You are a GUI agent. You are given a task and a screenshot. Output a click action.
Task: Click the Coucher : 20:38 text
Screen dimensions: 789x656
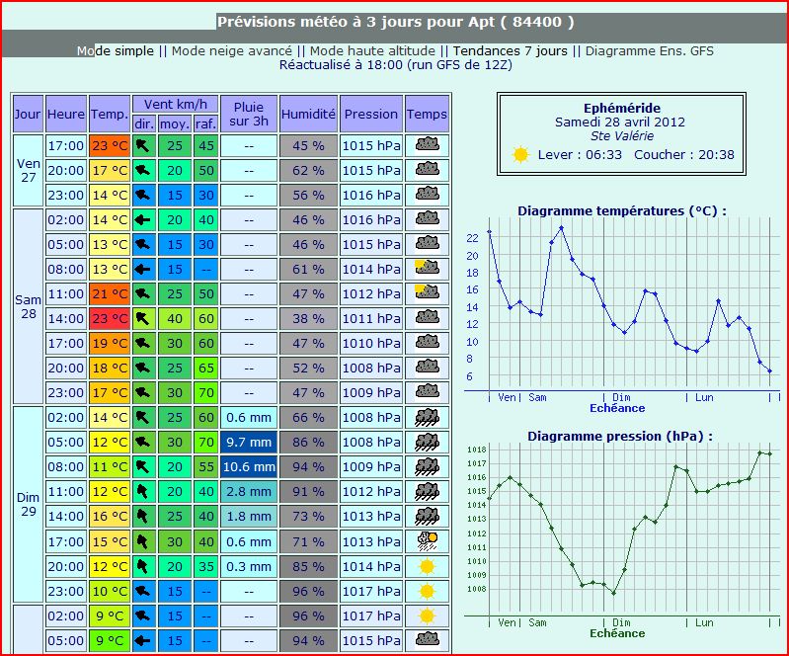[684, 154]
